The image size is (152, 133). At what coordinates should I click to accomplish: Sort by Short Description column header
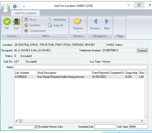[x=64, y=73]
